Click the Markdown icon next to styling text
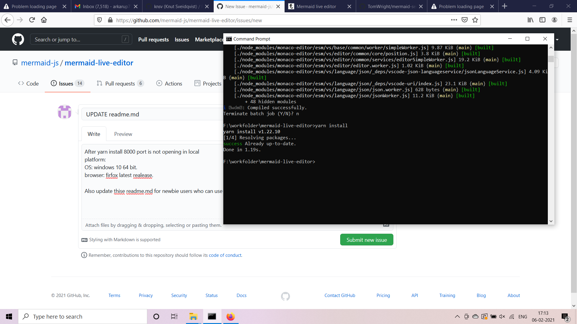 (x=84, y=240)
